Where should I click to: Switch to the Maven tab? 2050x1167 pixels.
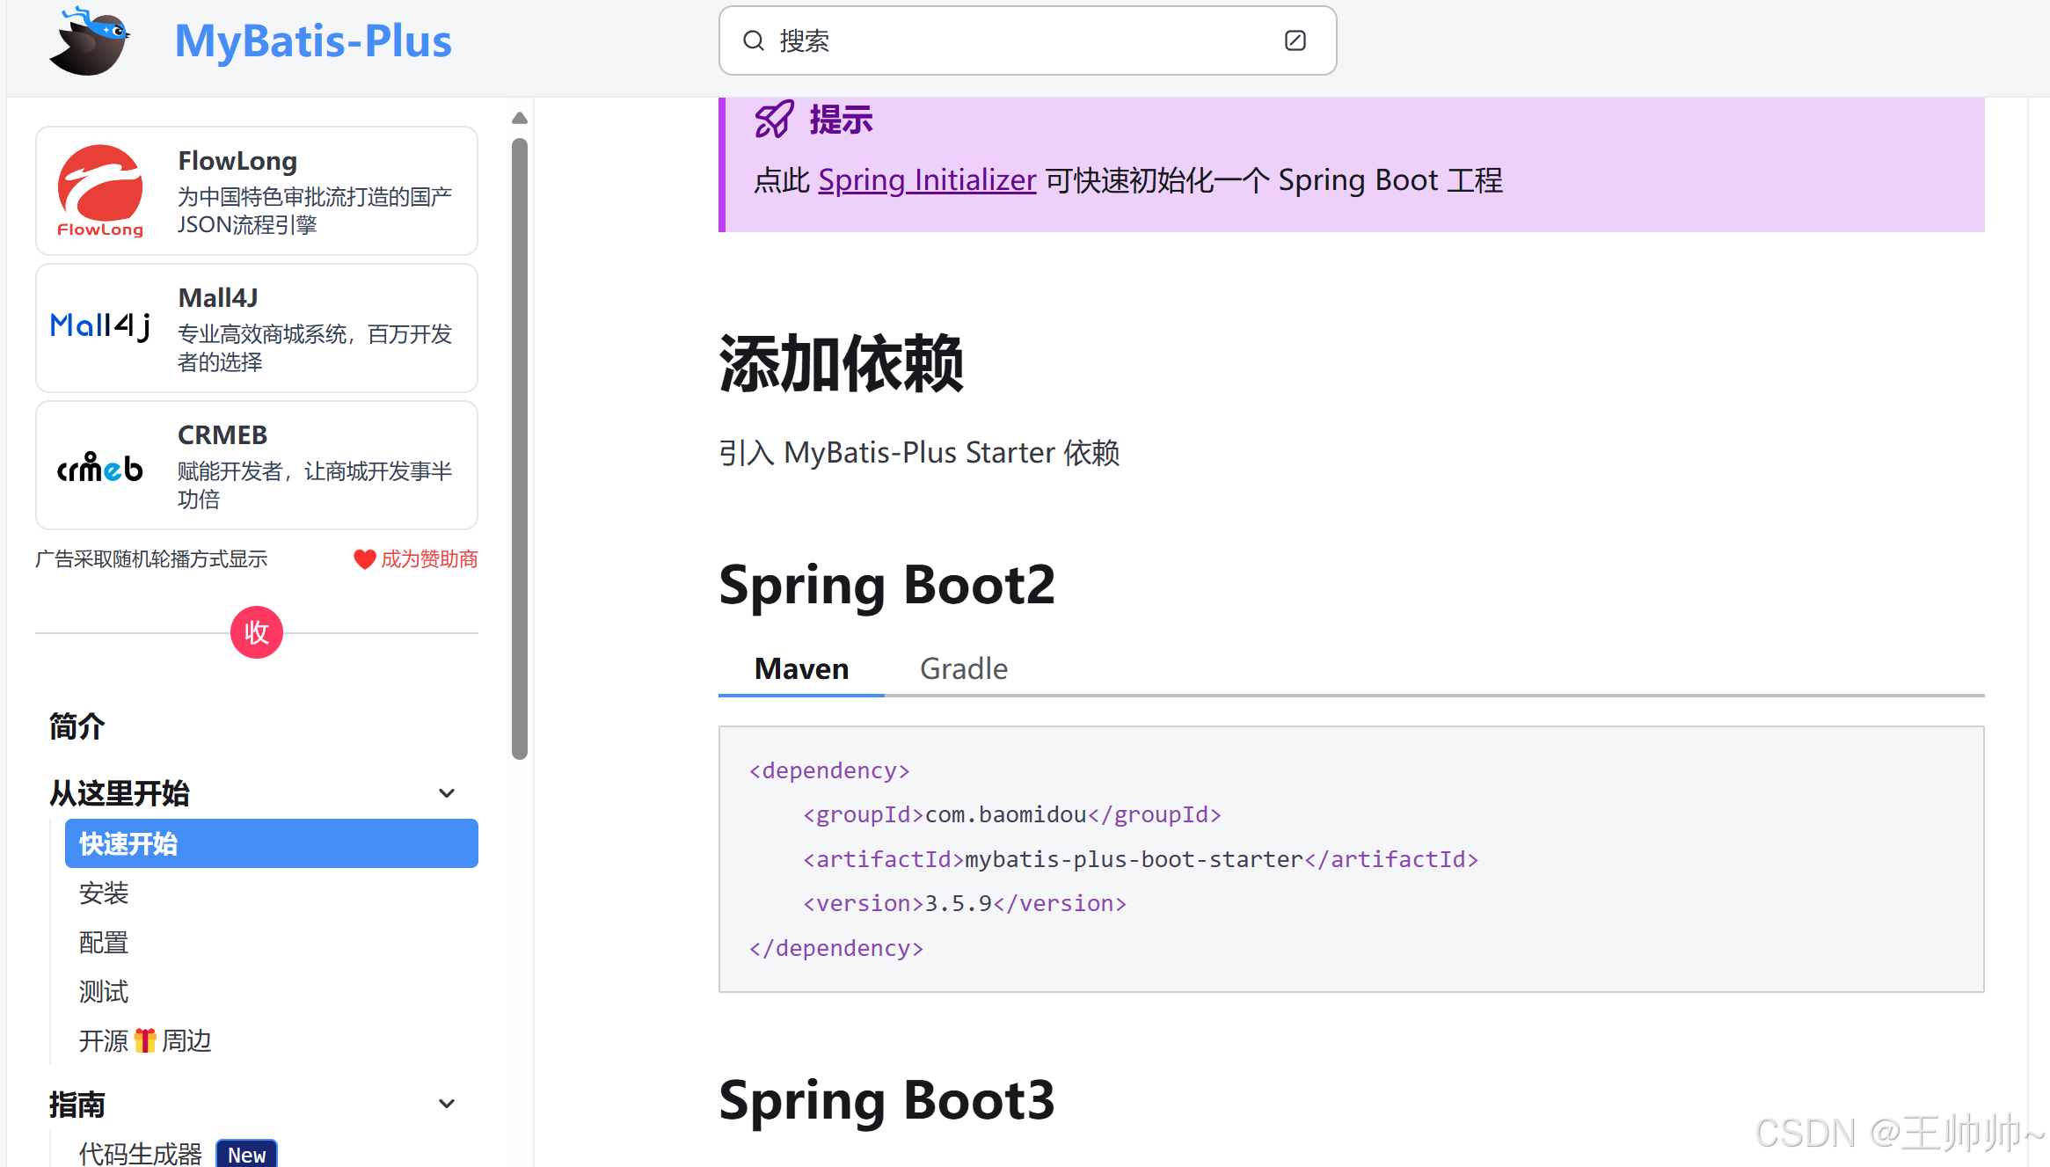point(801,669)
